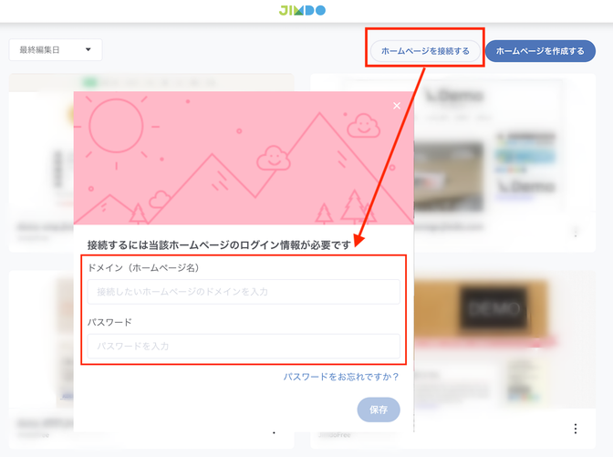Click the 保存 button in the dialog

(379, 410)
